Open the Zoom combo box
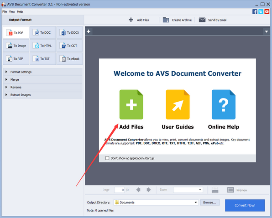This screenshot has height=218, width=272. (x=188, y=190)
